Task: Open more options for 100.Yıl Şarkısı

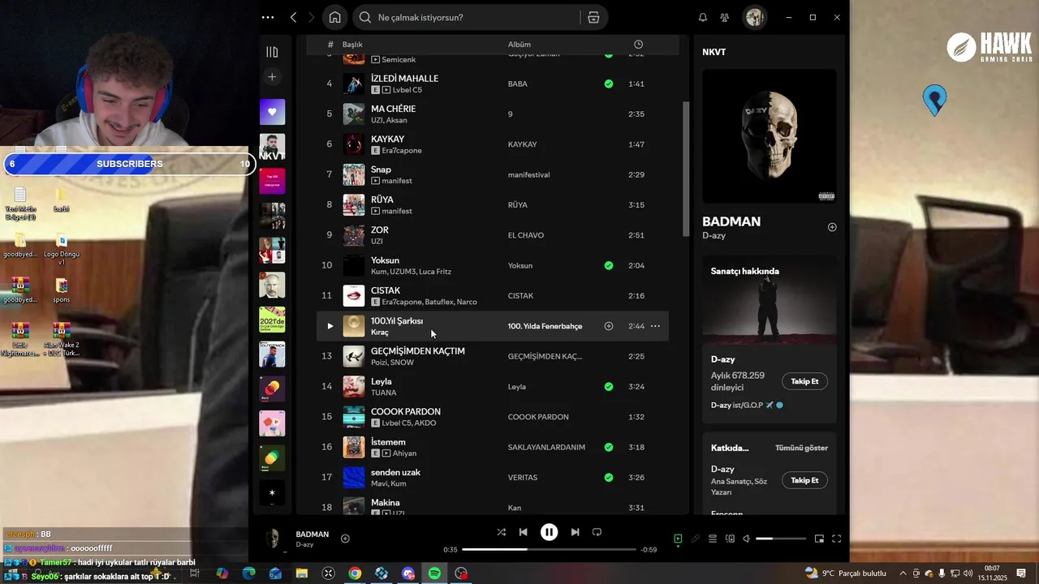Action: point(655,326)
